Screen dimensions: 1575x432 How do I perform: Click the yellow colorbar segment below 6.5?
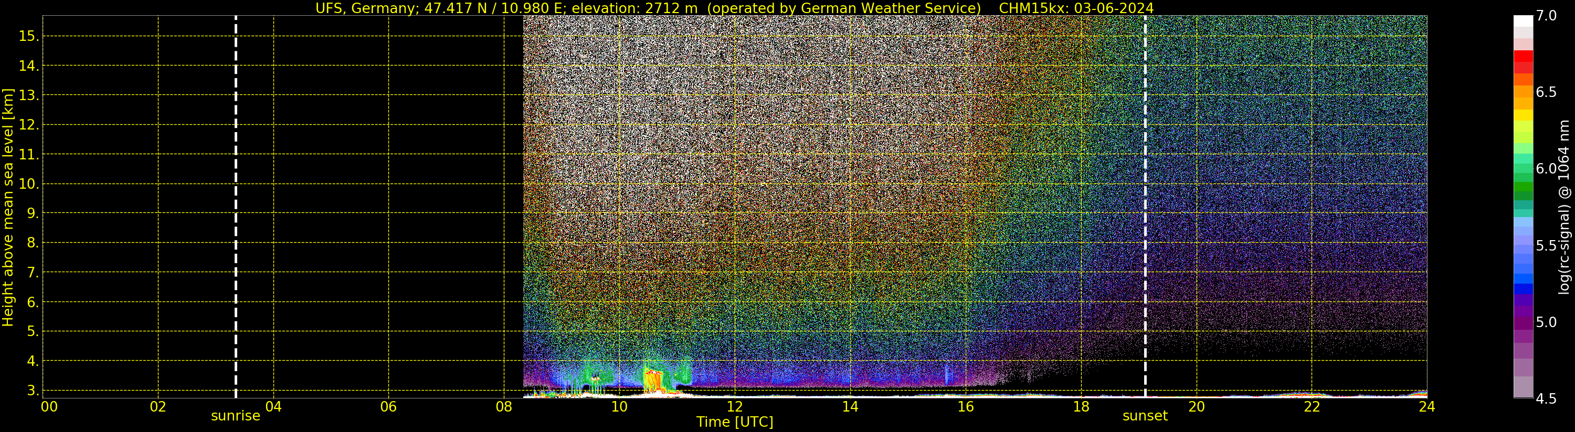coord(1523,115)
